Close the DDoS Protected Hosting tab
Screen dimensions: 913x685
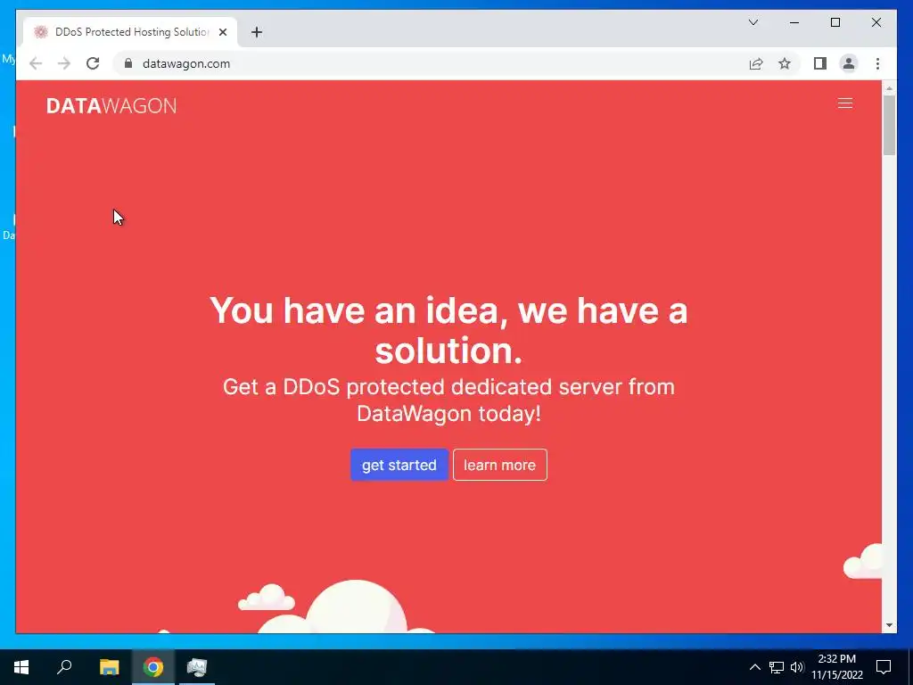click(222, 32)
